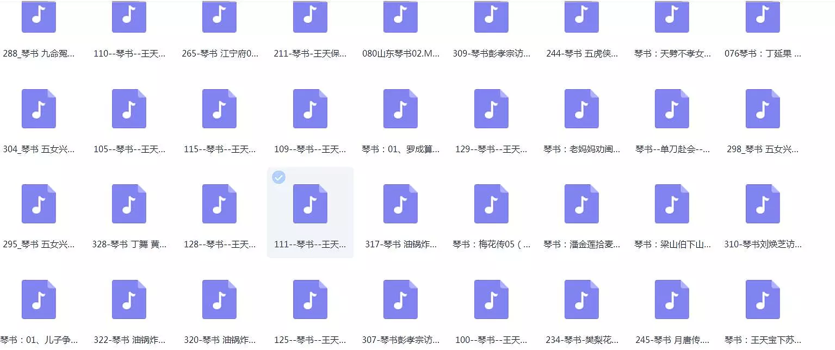Choose the audio file icon 115--琴书--王天

(219, 109)
